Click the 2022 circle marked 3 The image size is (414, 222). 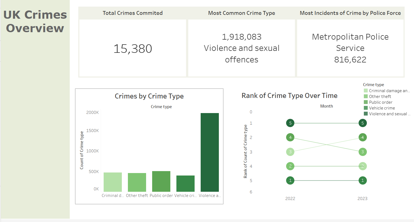tap(290, 152)
